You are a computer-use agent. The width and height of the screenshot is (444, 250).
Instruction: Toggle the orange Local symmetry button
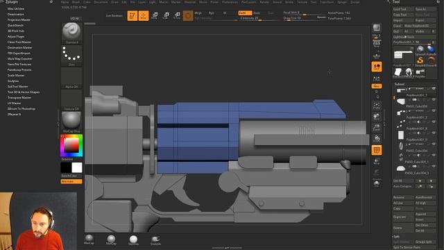point(377,67)
